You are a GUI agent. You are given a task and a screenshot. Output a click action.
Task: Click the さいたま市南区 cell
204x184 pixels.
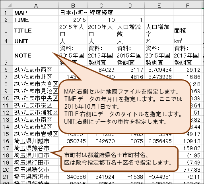click(36, 119)
